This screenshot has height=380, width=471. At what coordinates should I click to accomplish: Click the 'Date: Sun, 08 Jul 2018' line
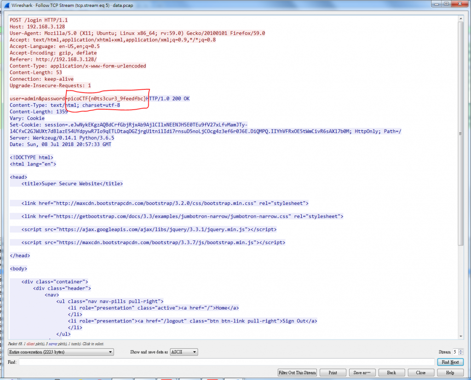click(60, 144)
